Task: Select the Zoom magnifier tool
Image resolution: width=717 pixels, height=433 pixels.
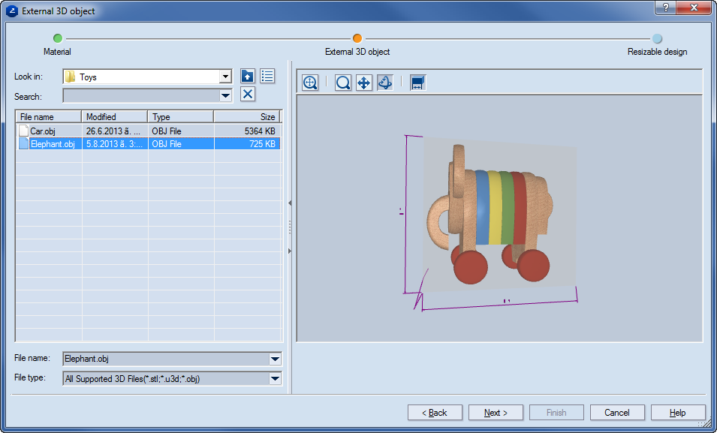Action: click(x=343, y=83)
